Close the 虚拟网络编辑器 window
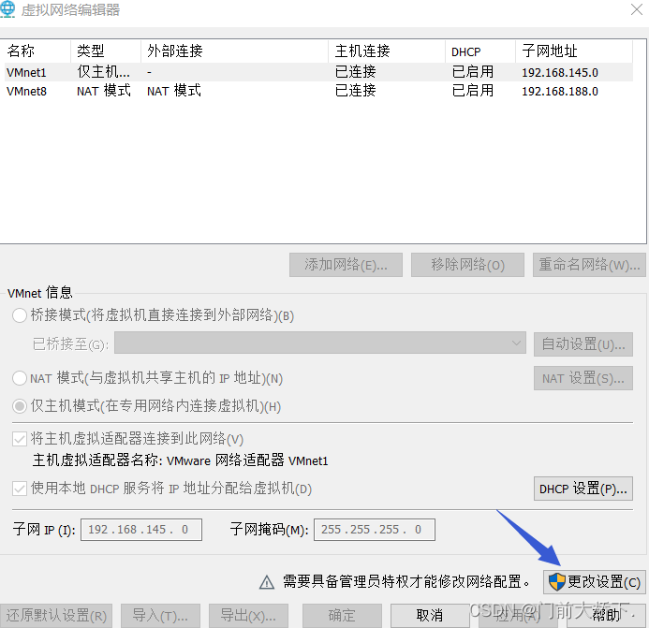649x628 pixels. pyautogui.click(x=637, y=9)
